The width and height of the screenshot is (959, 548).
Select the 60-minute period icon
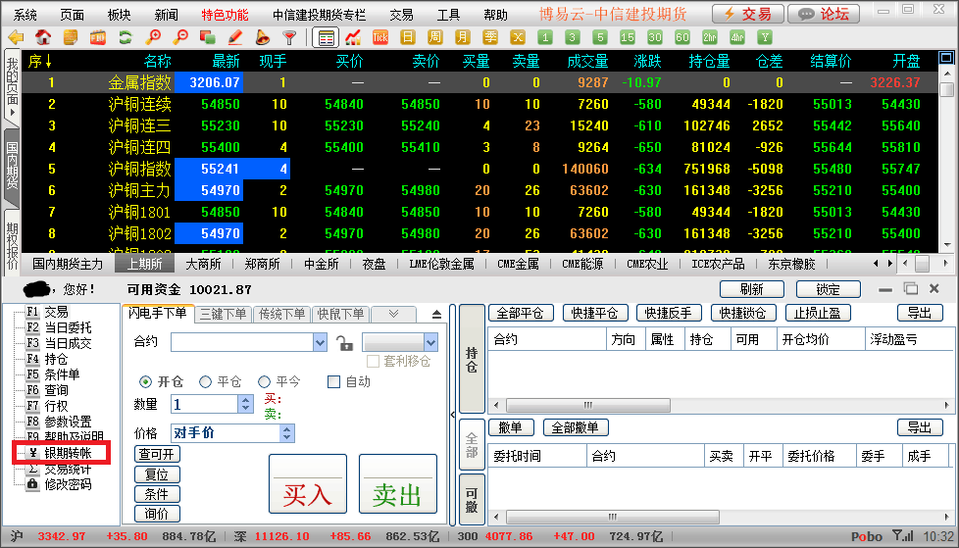[x=682, y=37]
